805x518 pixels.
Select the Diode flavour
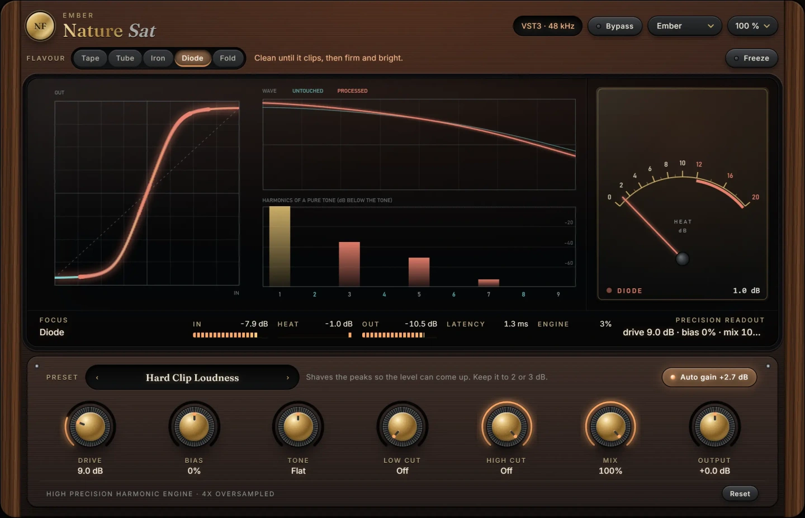click(192, 58)
